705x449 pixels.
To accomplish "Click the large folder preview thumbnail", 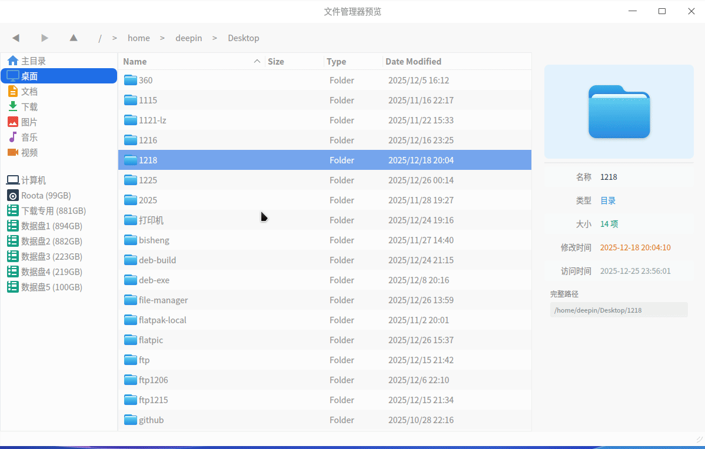I will coord(619,112).
